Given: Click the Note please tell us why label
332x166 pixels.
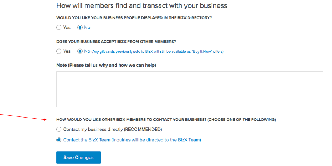Looking at the screenshot, I should click(106, 65).
